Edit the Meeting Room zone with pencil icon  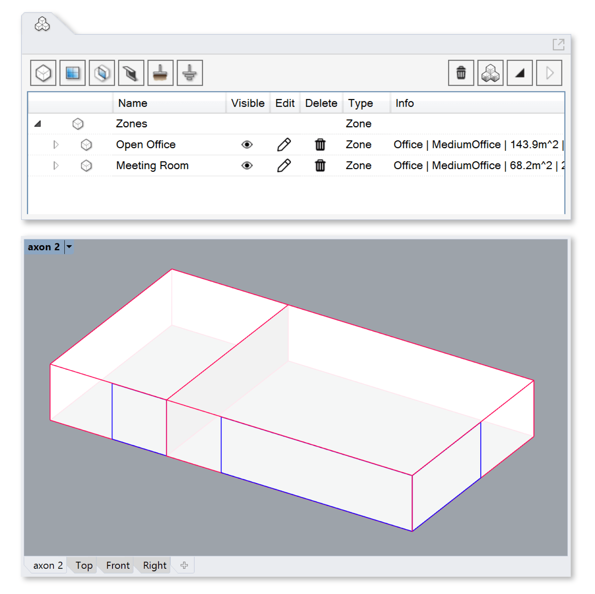(x=284, y=165)
